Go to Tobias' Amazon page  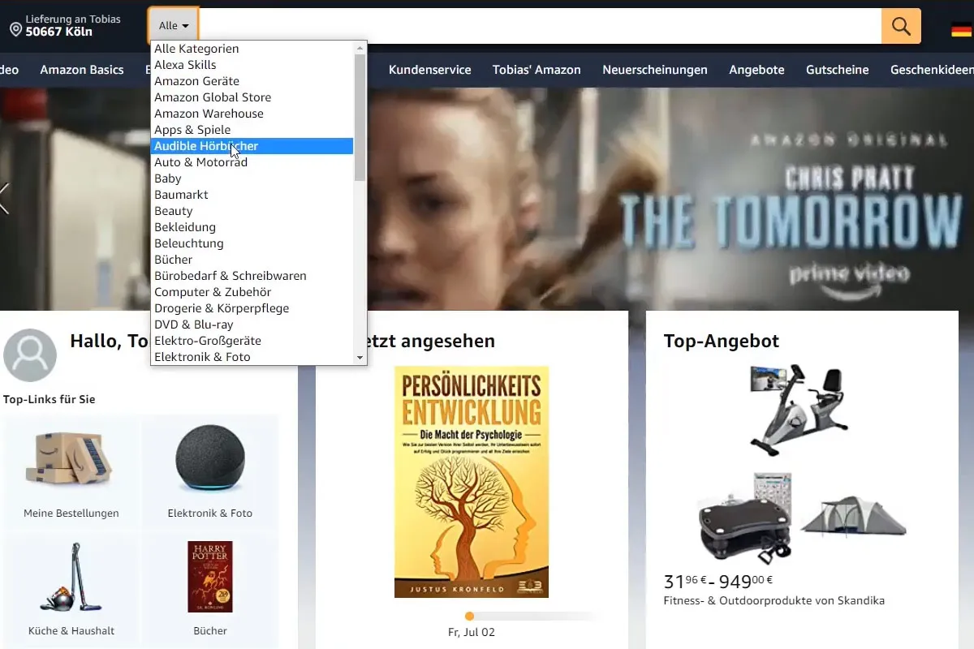[537, 70]
